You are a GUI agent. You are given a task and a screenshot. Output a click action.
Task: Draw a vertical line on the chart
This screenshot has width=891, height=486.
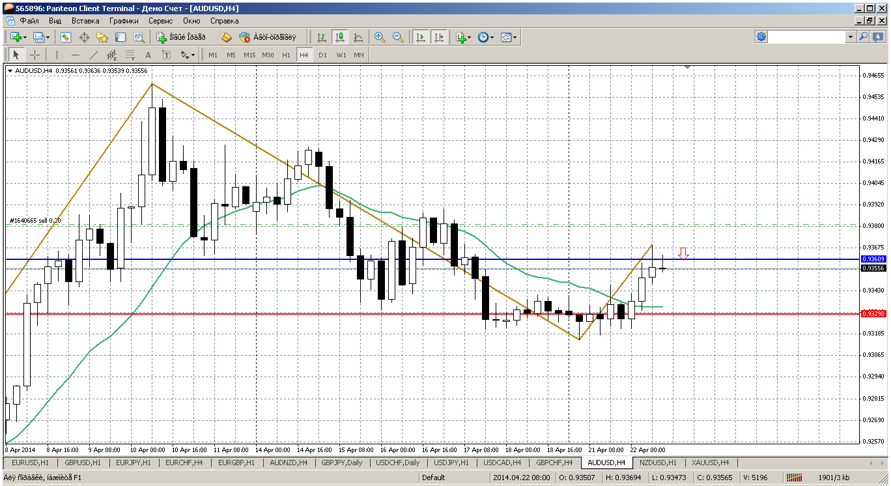[x=57, y=55]
